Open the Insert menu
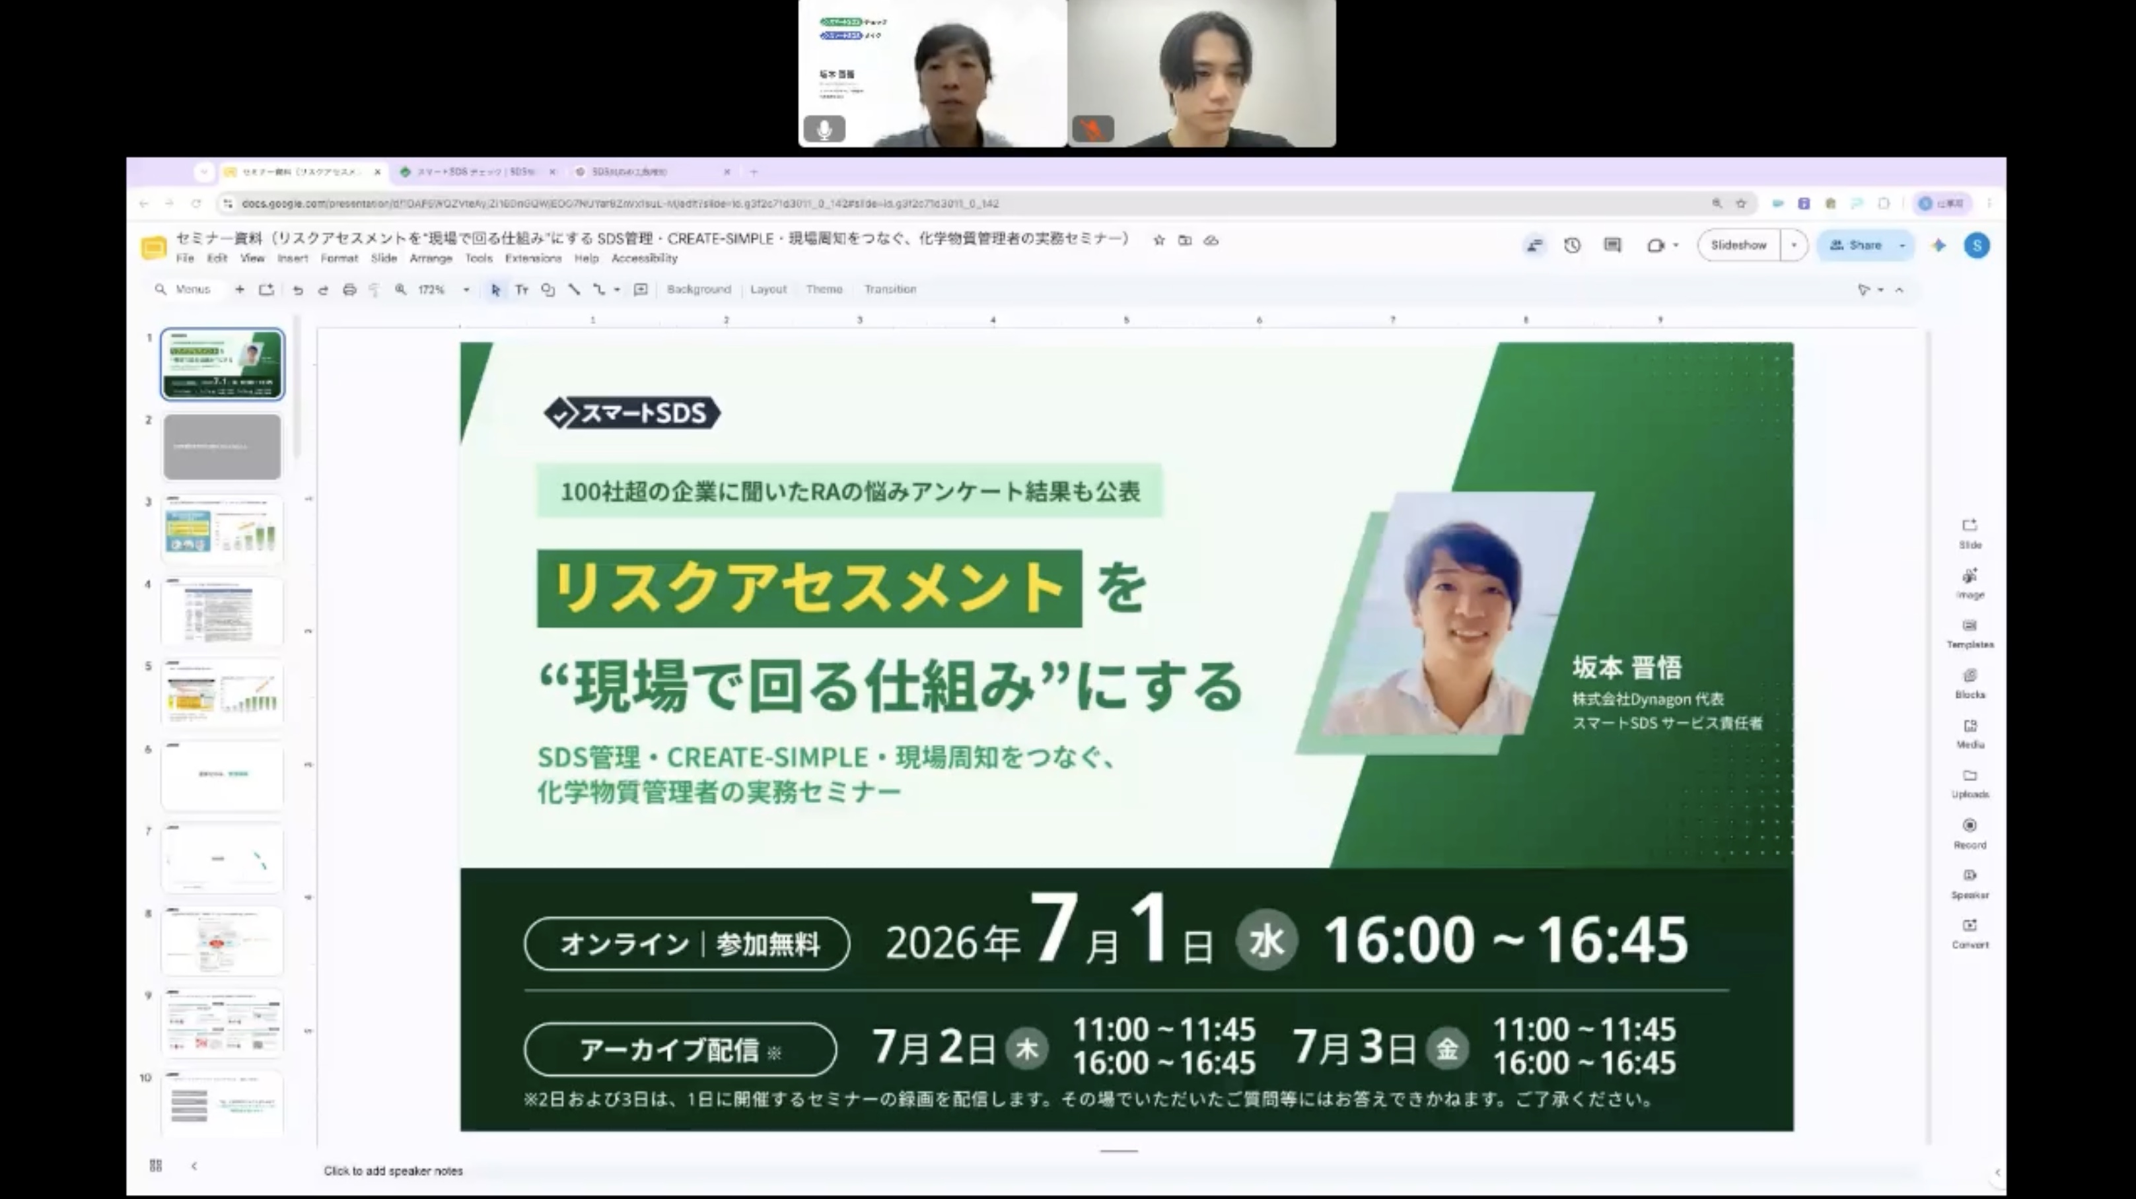 click(x=293, y=259)
